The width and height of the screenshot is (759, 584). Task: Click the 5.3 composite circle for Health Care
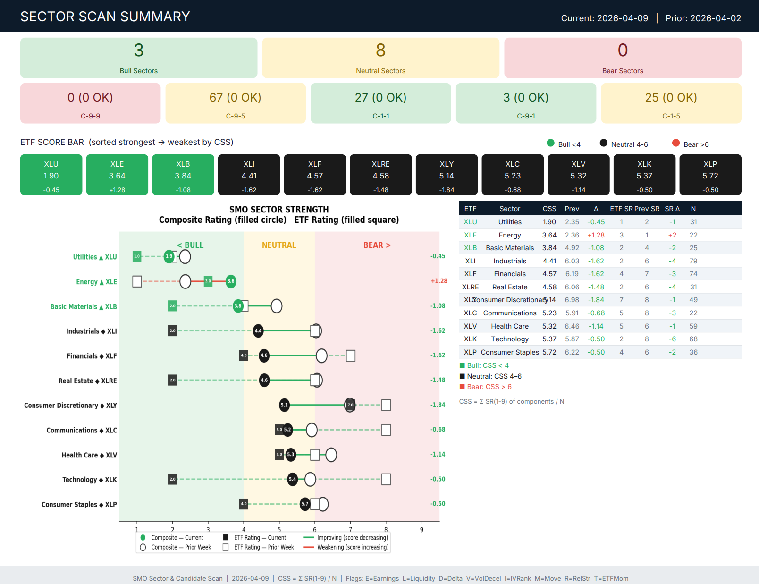(x=291, y=455)
